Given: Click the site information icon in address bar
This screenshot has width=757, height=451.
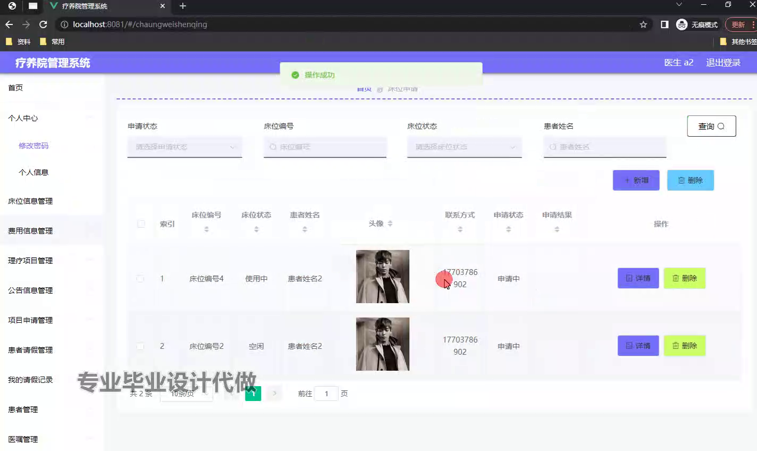Looking at the screenshot, I should (64, 24).
